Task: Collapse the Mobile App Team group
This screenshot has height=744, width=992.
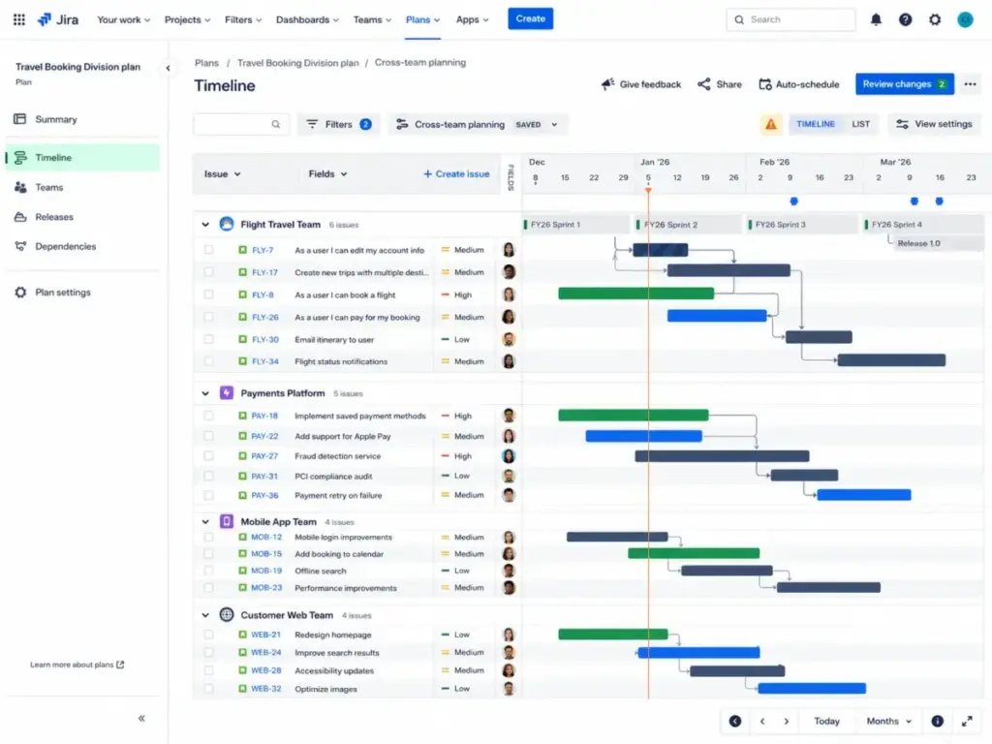Action: coord(205,522)
